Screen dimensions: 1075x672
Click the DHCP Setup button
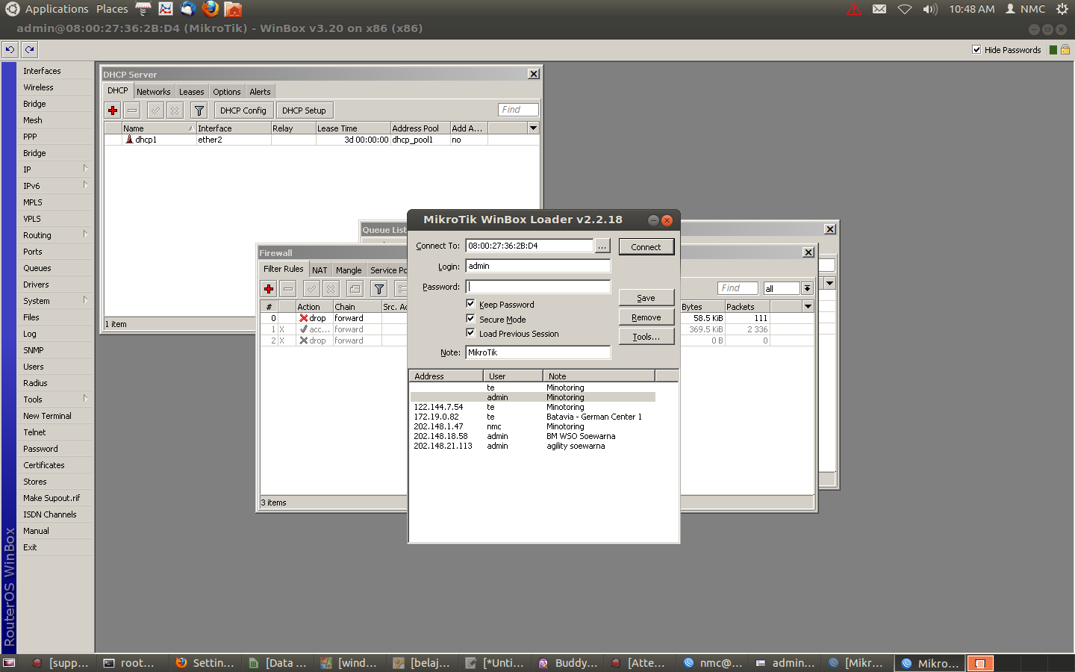[x=304, y=111]
